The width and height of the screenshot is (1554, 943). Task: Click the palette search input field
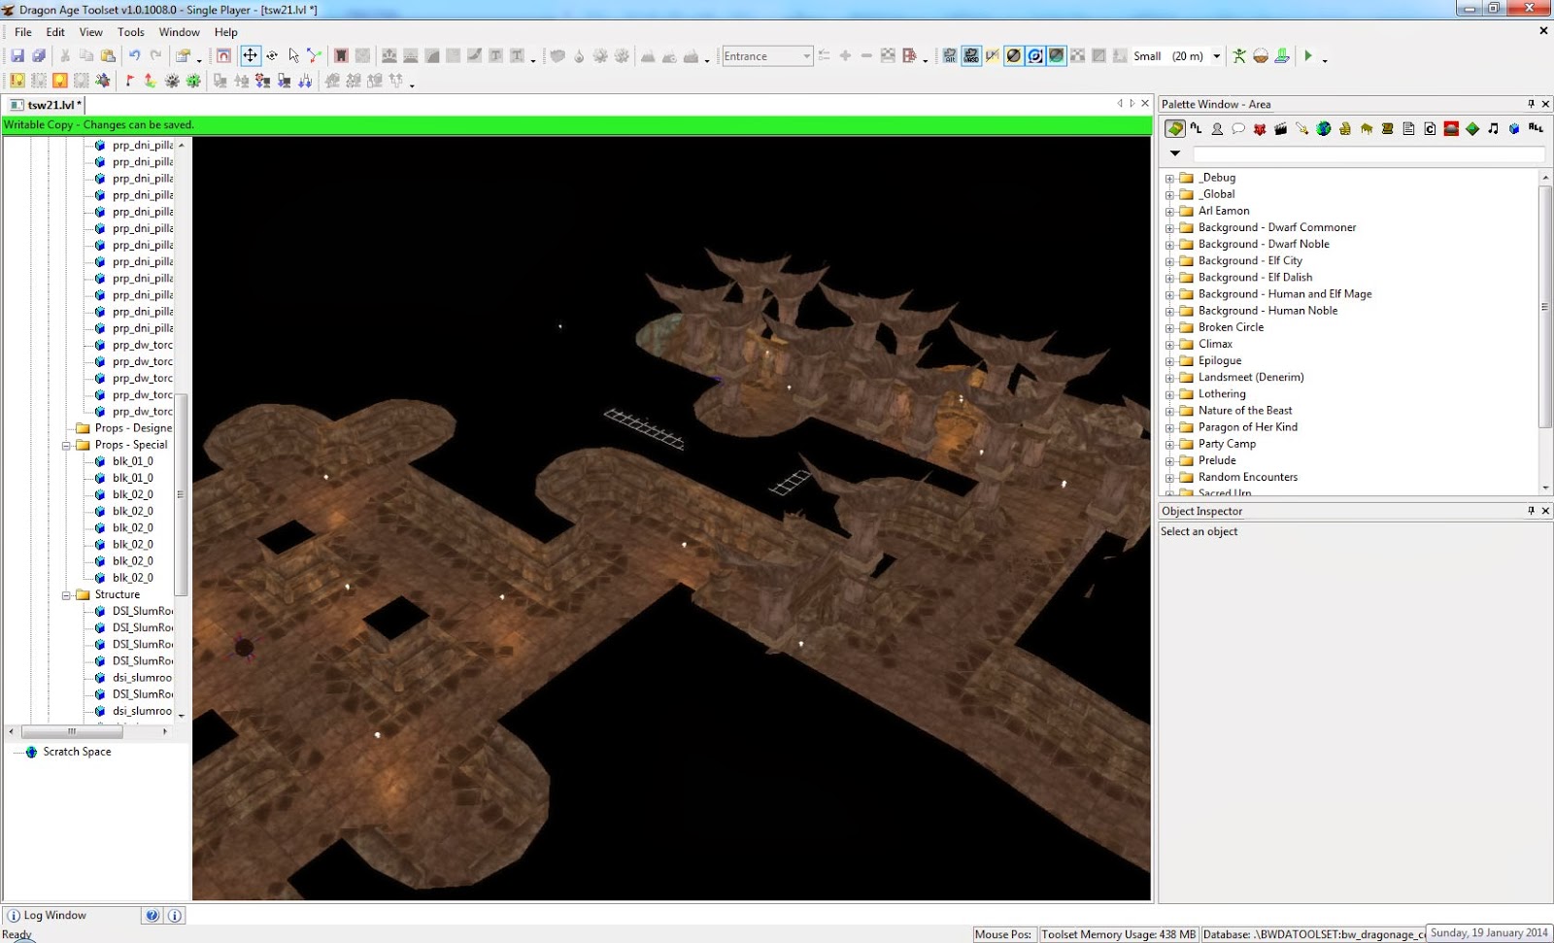click(x=1368, y=153)
